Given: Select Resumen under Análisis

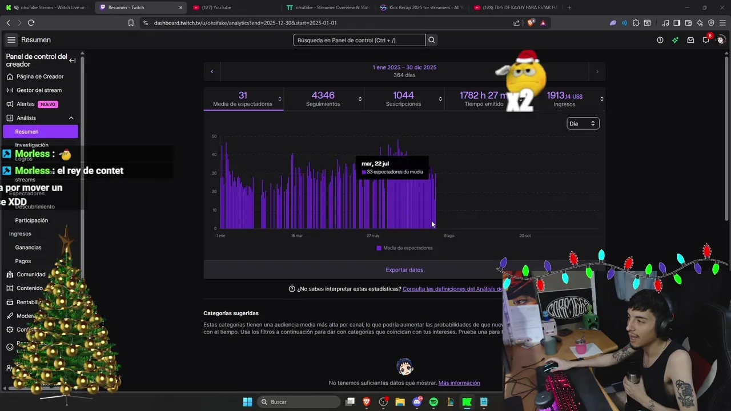Looking at the screenshot, I should [x=40, y=132].
